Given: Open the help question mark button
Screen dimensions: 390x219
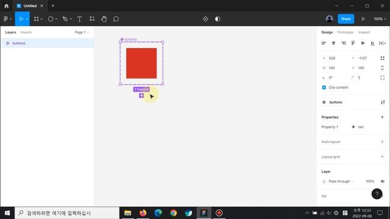Looking at the screenshot, I should pyautogui.click(x=377, y=193).
